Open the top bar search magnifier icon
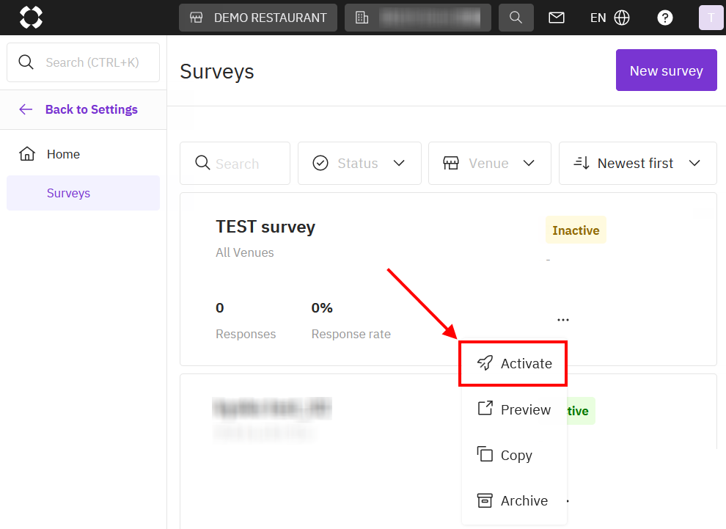The width and height of the screenshot is (726, 529). (x=516, y=18)
